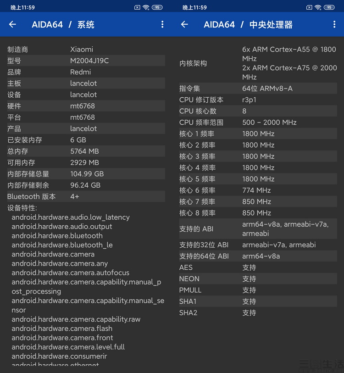This screenshot has height=373, width=344.
Task: Select the 支持的64位 ABI row
Action: coord(258,256)
